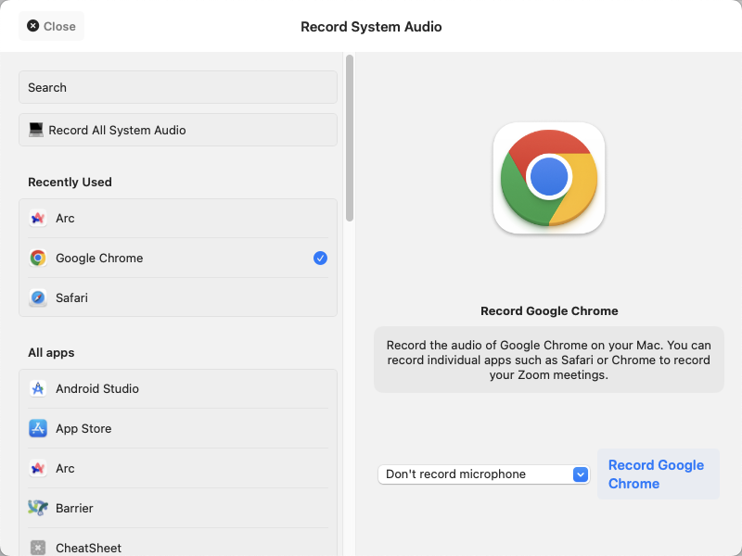Select the App Store row

tap(178, 428)
